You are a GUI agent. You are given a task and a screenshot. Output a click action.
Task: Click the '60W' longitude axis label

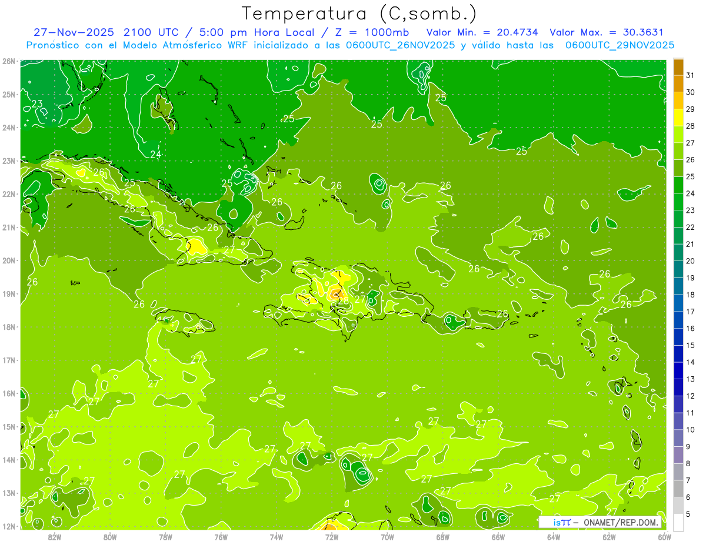pyautogui.click(x=664, y=536)
